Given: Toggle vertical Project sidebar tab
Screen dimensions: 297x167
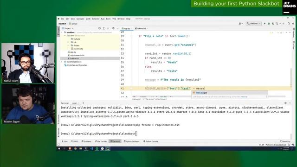Looking at the screenshot, I should (x=58, y=32).
